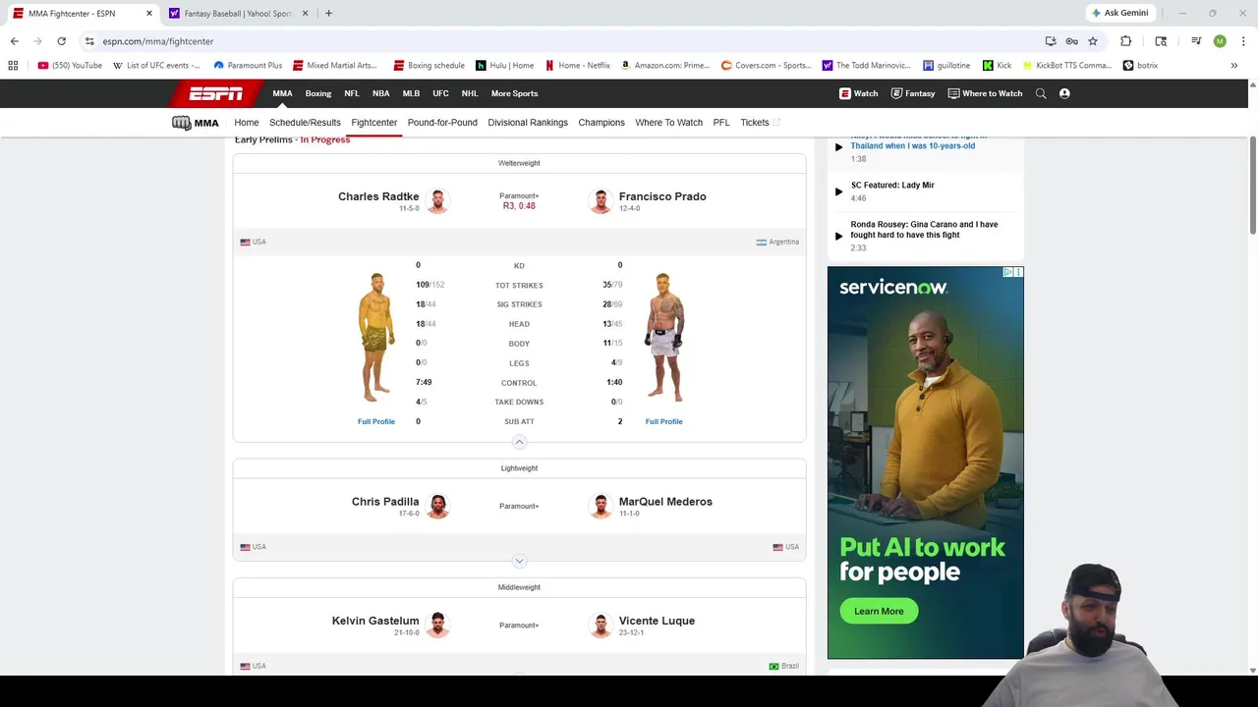Open the Chrome profile avatar

[1220, 41]
